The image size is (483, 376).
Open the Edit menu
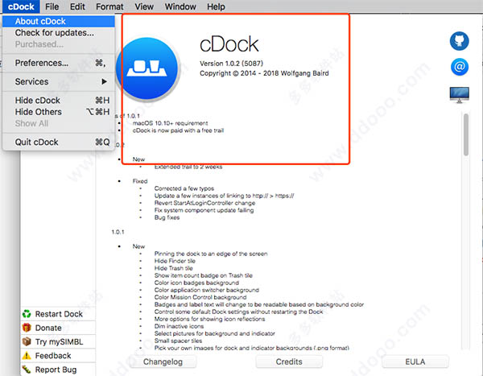[x=77, y=6]
